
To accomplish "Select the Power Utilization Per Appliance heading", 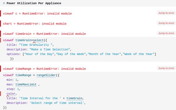I will click(x=34, y=3).
